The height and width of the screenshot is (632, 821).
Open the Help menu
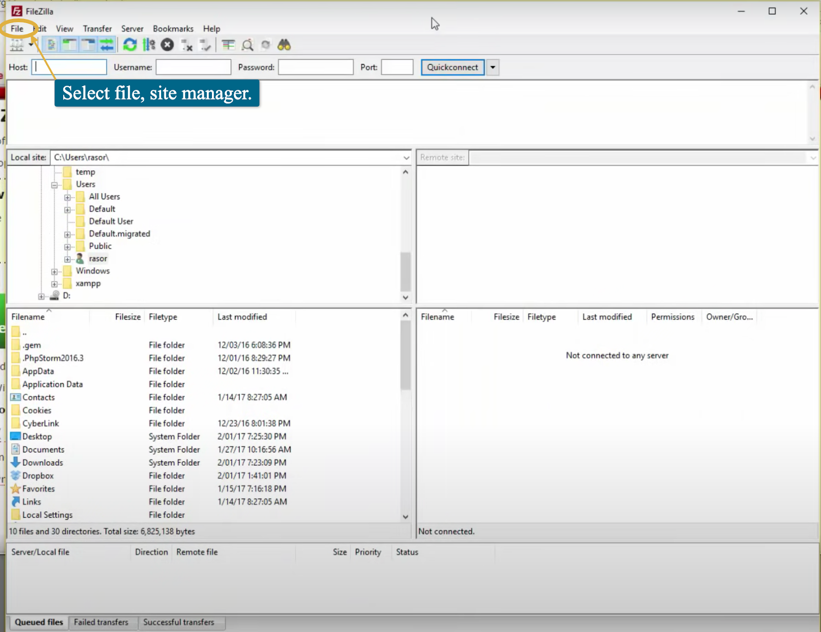pos(211,29)
